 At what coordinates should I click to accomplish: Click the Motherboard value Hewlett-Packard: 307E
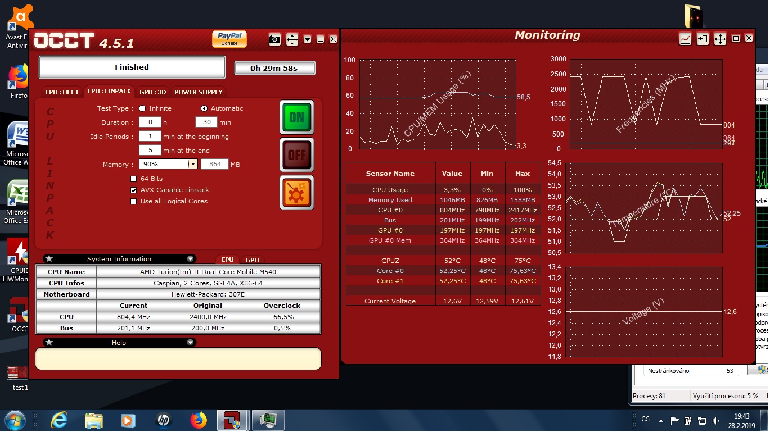click(208, 294)
